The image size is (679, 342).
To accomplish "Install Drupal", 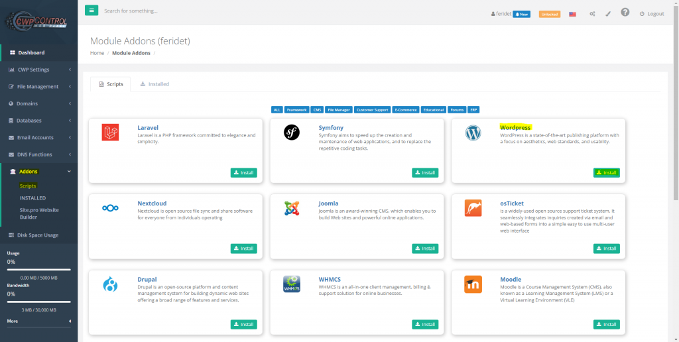I will 243,324.
